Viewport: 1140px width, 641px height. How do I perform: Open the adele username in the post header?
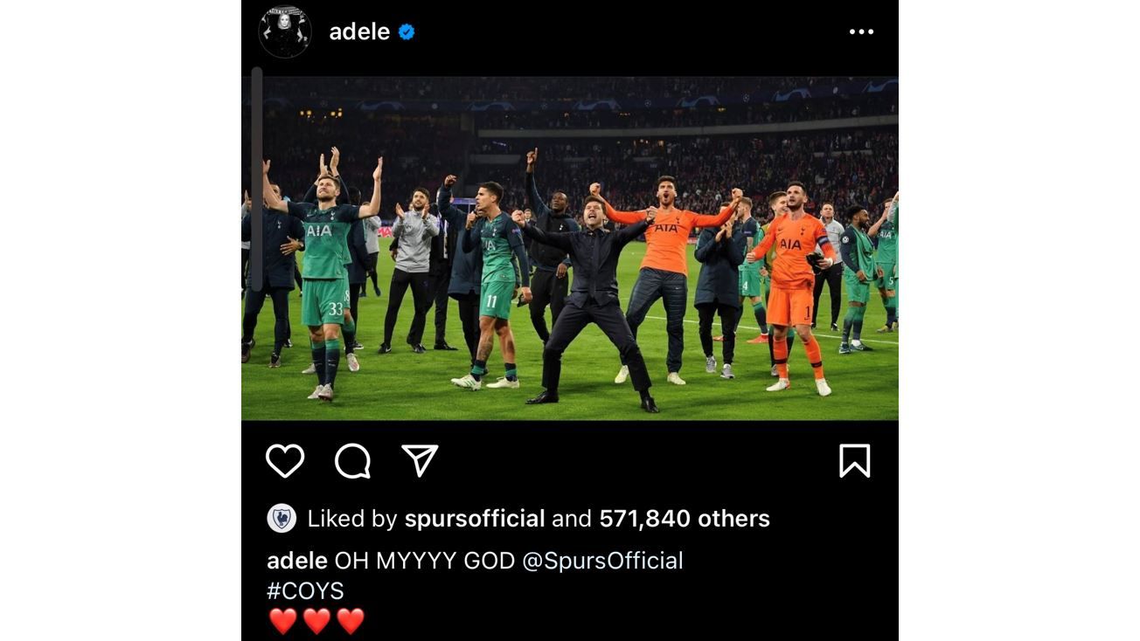pyautogui.click(x=359, y=32)
